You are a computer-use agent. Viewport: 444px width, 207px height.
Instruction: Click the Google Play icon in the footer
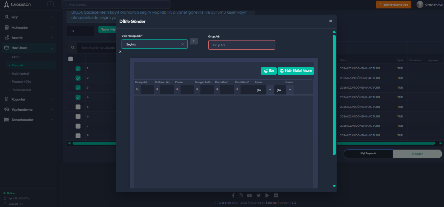pyautogui.click(x=267, y=195)
